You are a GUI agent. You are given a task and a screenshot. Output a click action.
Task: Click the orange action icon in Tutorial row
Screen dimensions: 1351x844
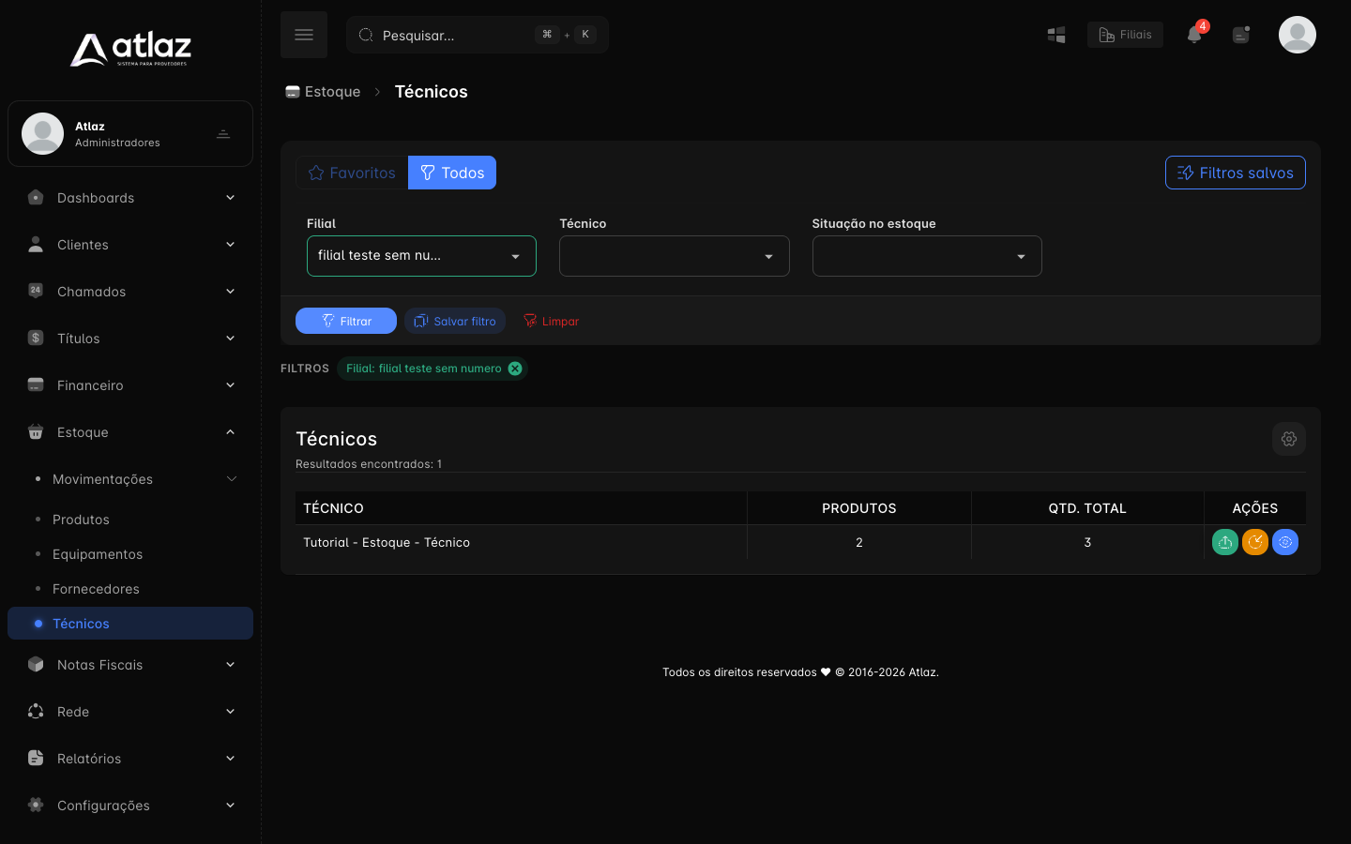pos(1255,542)
